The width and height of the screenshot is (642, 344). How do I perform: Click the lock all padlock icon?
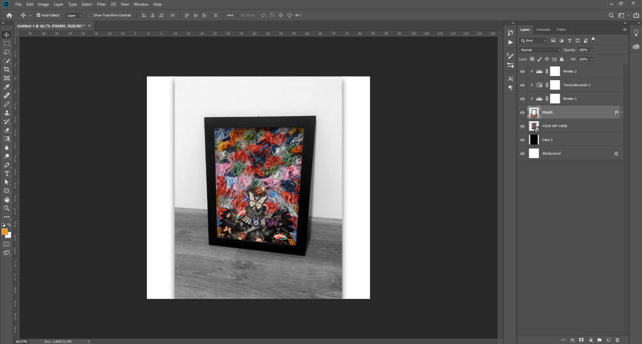pos(562,59)
